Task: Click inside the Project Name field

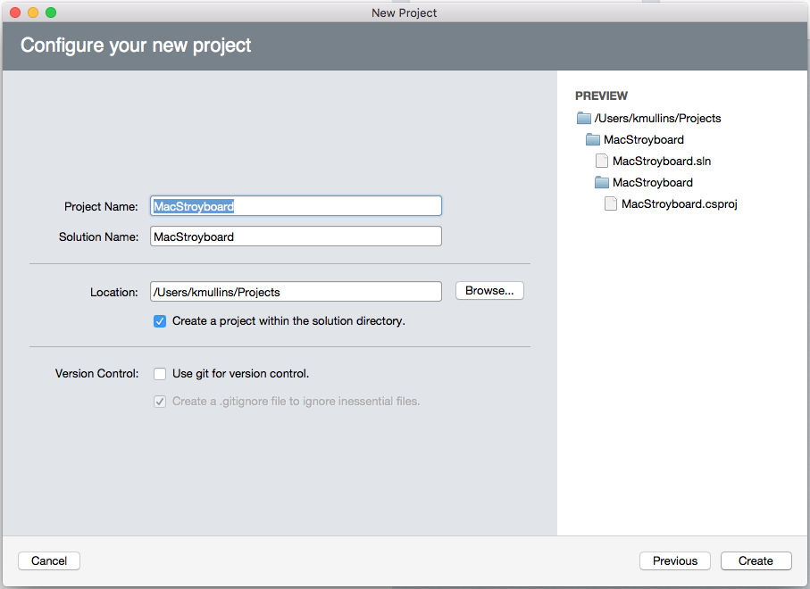Action: (x=295, y=205)
